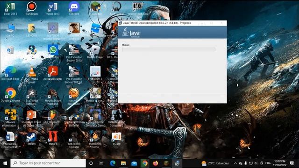The width and height of the screenshot is (299, 168).
Task: Select the ScpToolkit Settings desktop icon
Action: pyautogui.click(x=32, y=97)
